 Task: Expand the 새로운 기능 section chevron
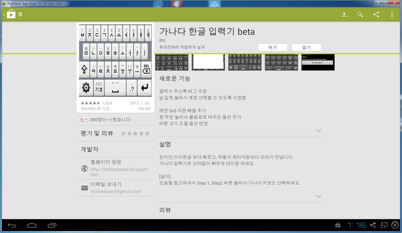[318, 130]
